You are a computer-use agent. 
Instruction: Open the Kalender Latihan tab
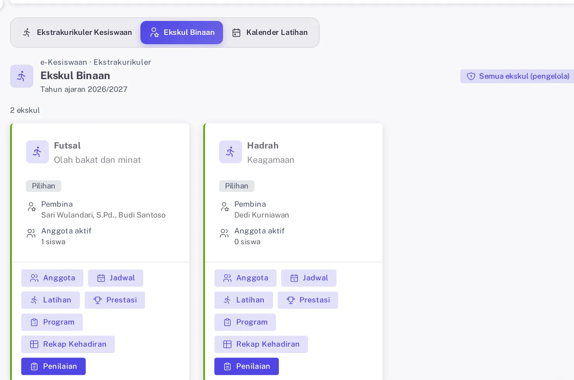click(x=270, y=33)
